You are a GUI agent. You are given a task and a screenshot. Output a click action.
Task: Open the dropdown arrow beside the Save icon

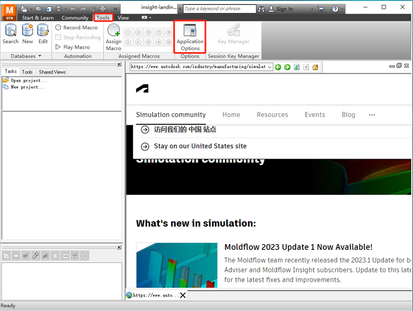pos(65,9)
